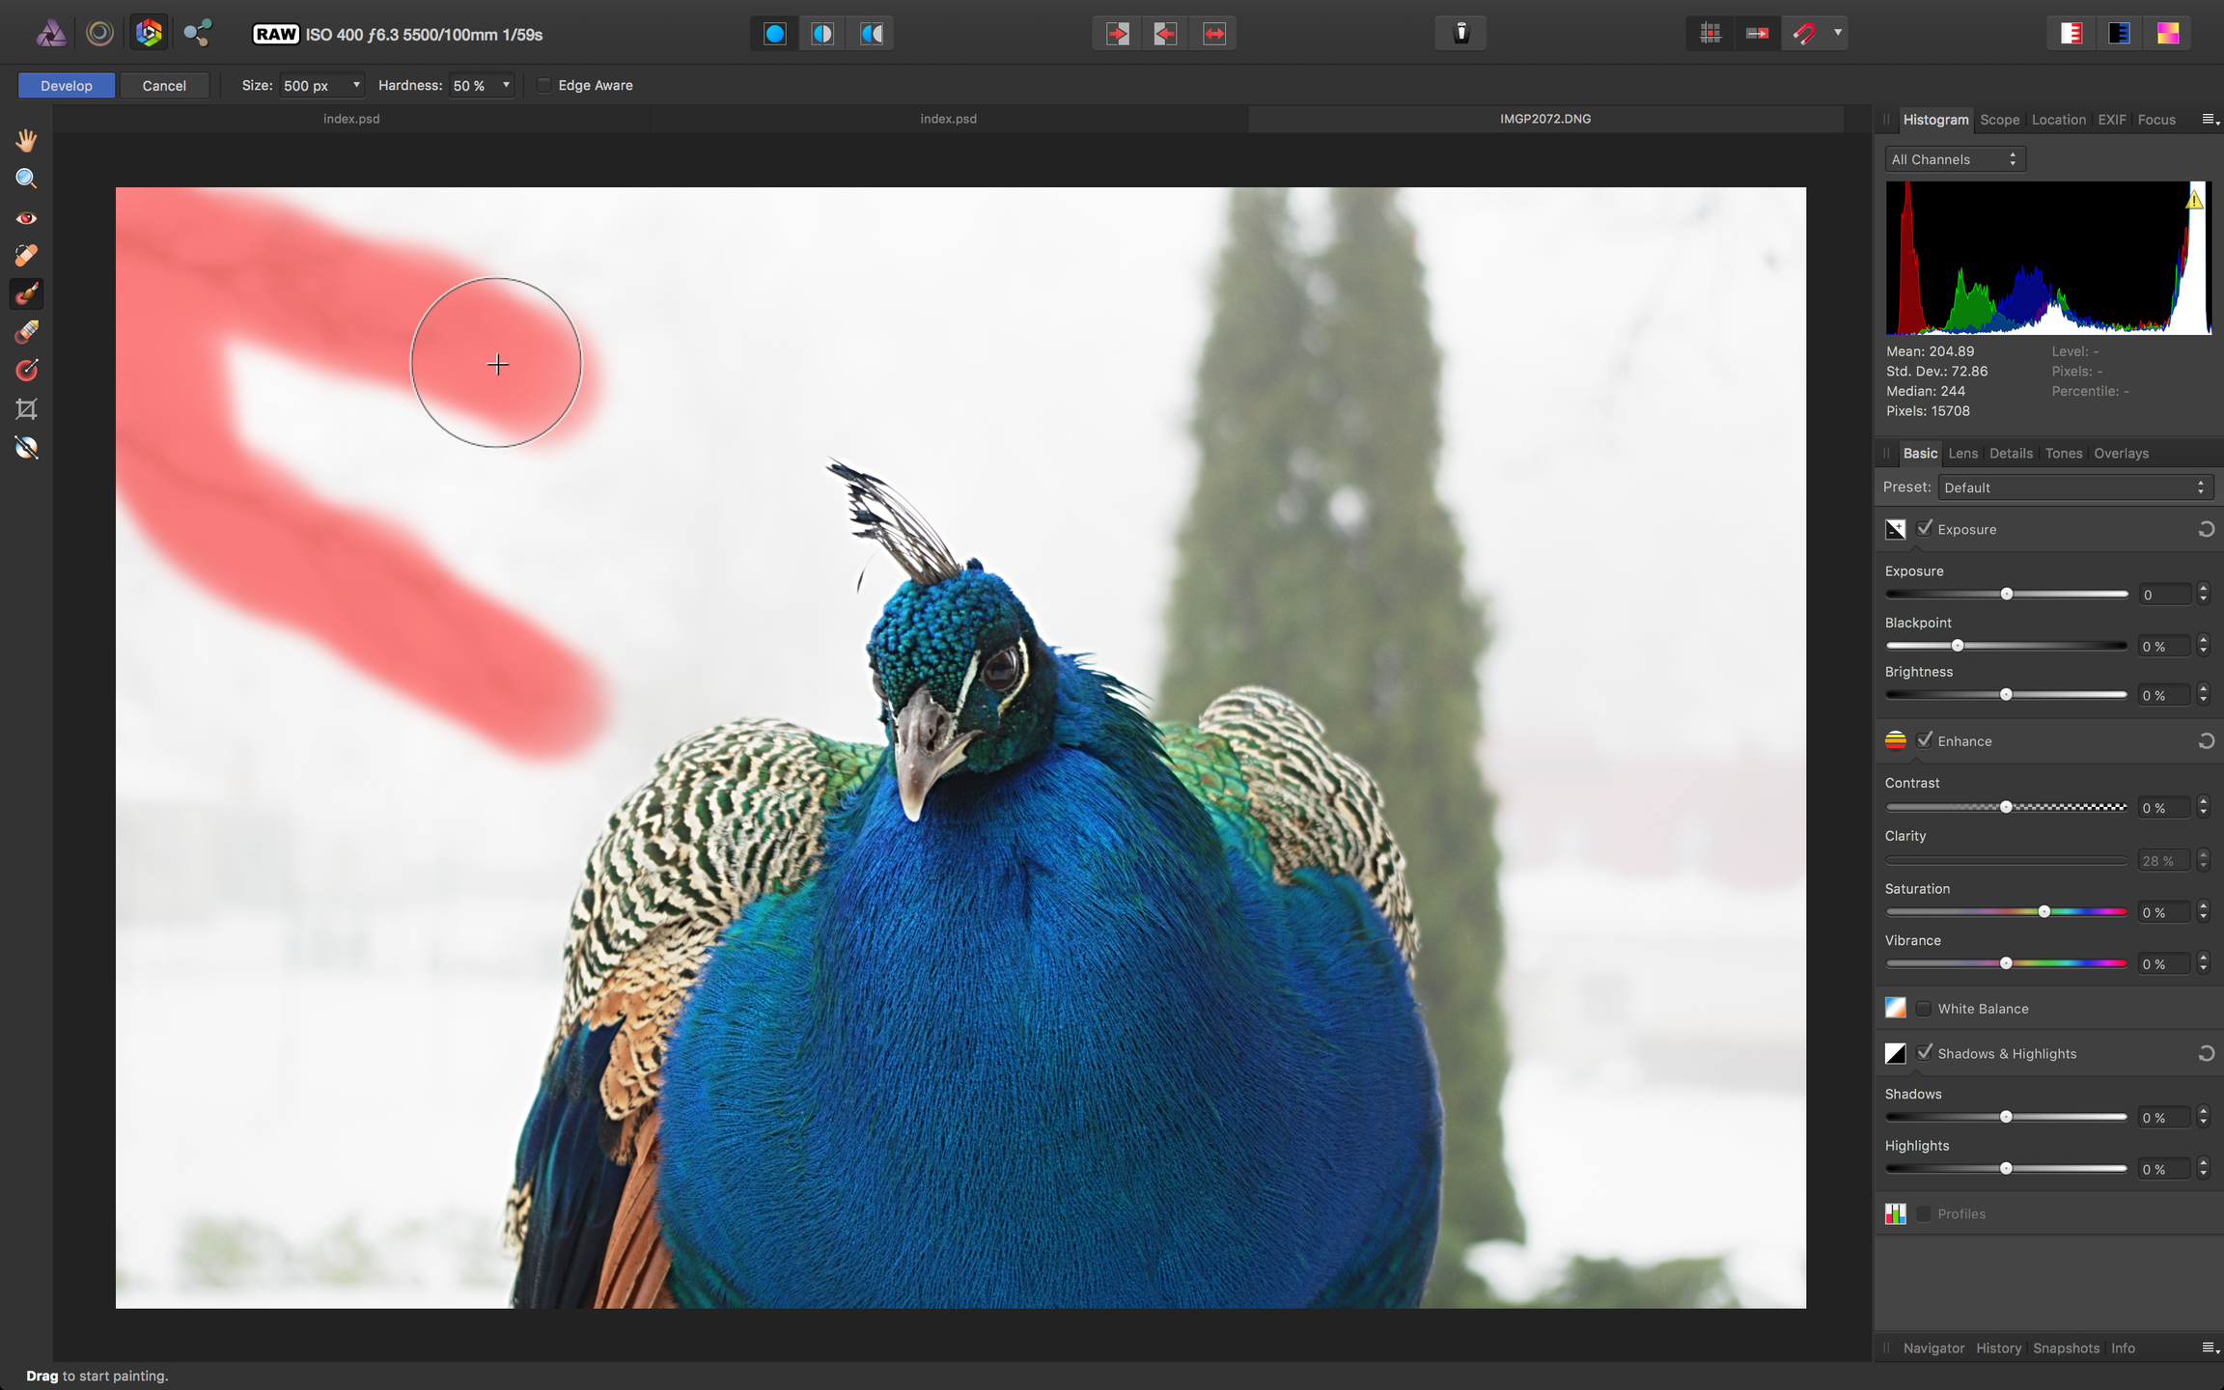Screen dimensions: 2224x1390
Task: Switch to Split view mode
Action: click(x=822, y=34)
